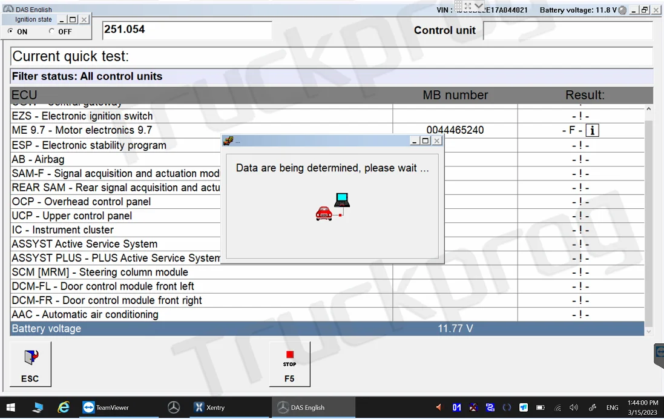The width and height of the screenshot is (664, 419).
Task: Click the fullscreen arrows overlay icon at top
Action: click(x=467, y=6)
